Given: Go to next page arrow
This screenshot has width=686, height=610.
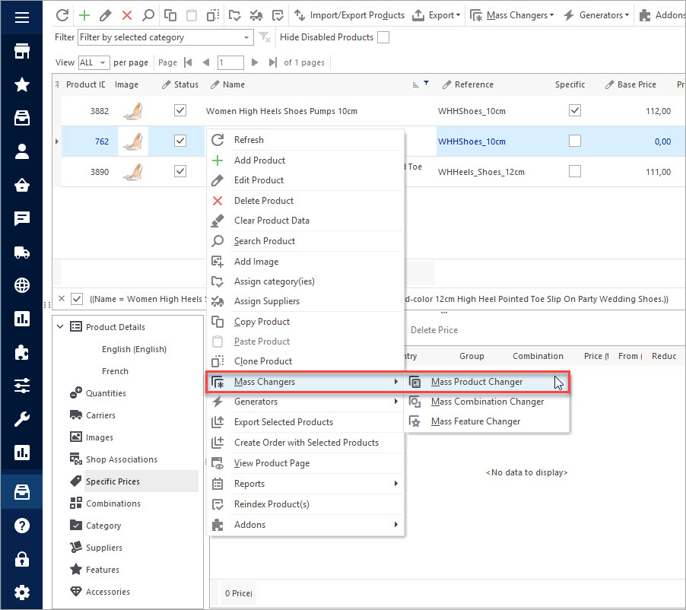Looking at the screenshot, I should click(255, 62).
